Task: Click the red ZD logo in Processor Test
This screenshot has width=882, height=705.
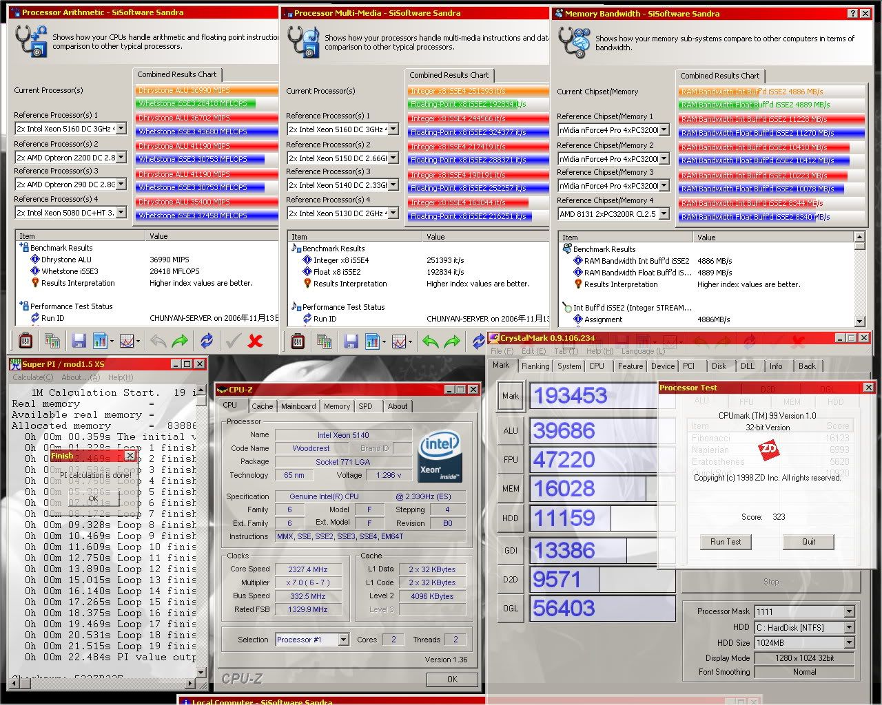Action: coord(768,450)
